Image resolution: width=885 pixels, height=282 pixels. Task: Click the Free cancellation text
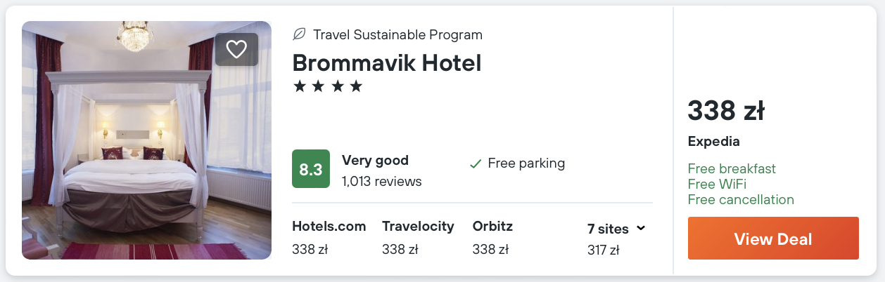click(x=741, y=200)
